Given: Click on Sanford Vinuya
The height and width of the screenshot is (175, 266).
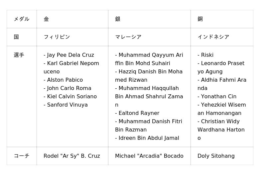Looking at the screenshot, I should tap(67, 105).
